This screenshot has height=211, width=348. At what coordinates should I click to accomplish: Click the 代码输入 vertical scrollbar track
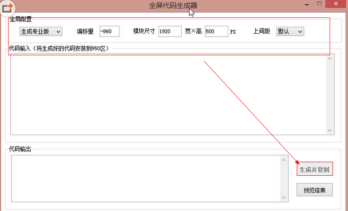tap(330, 94)
